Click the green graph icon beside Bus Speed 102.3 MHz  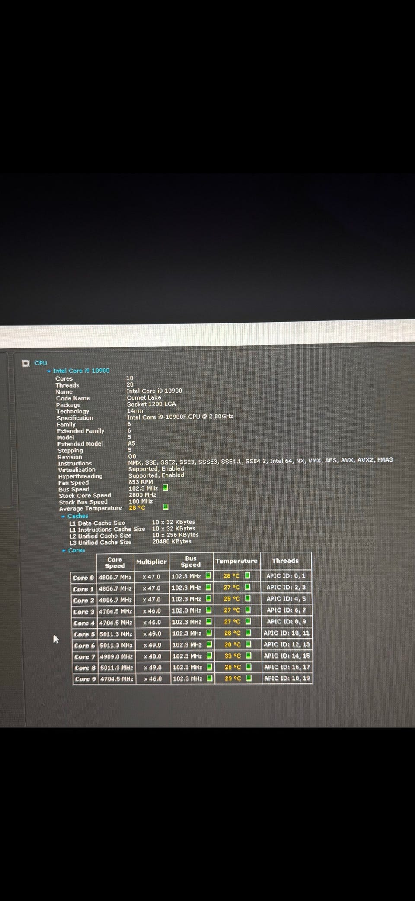tap(165, 488)
